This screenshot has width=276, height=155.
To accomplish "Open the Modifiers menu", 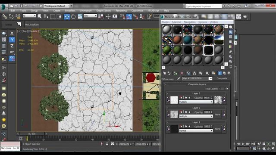I will (x=70, y=11).
